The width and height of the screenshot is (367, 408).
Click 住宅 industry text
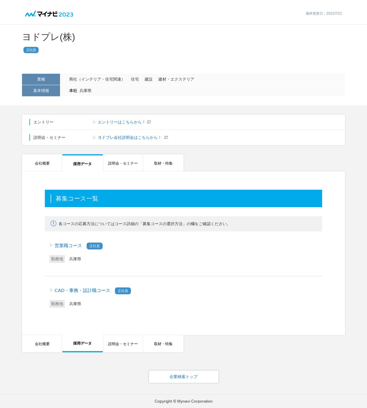click(135, 79)
